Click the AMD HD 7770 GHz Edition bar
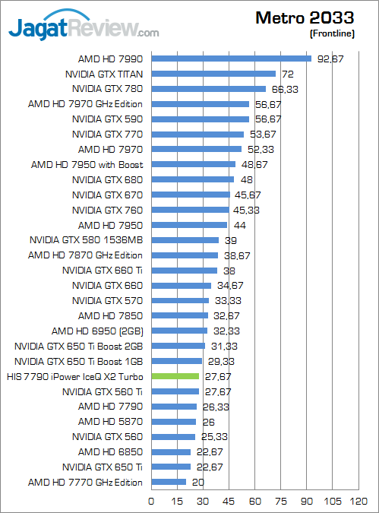 point(169,482)
